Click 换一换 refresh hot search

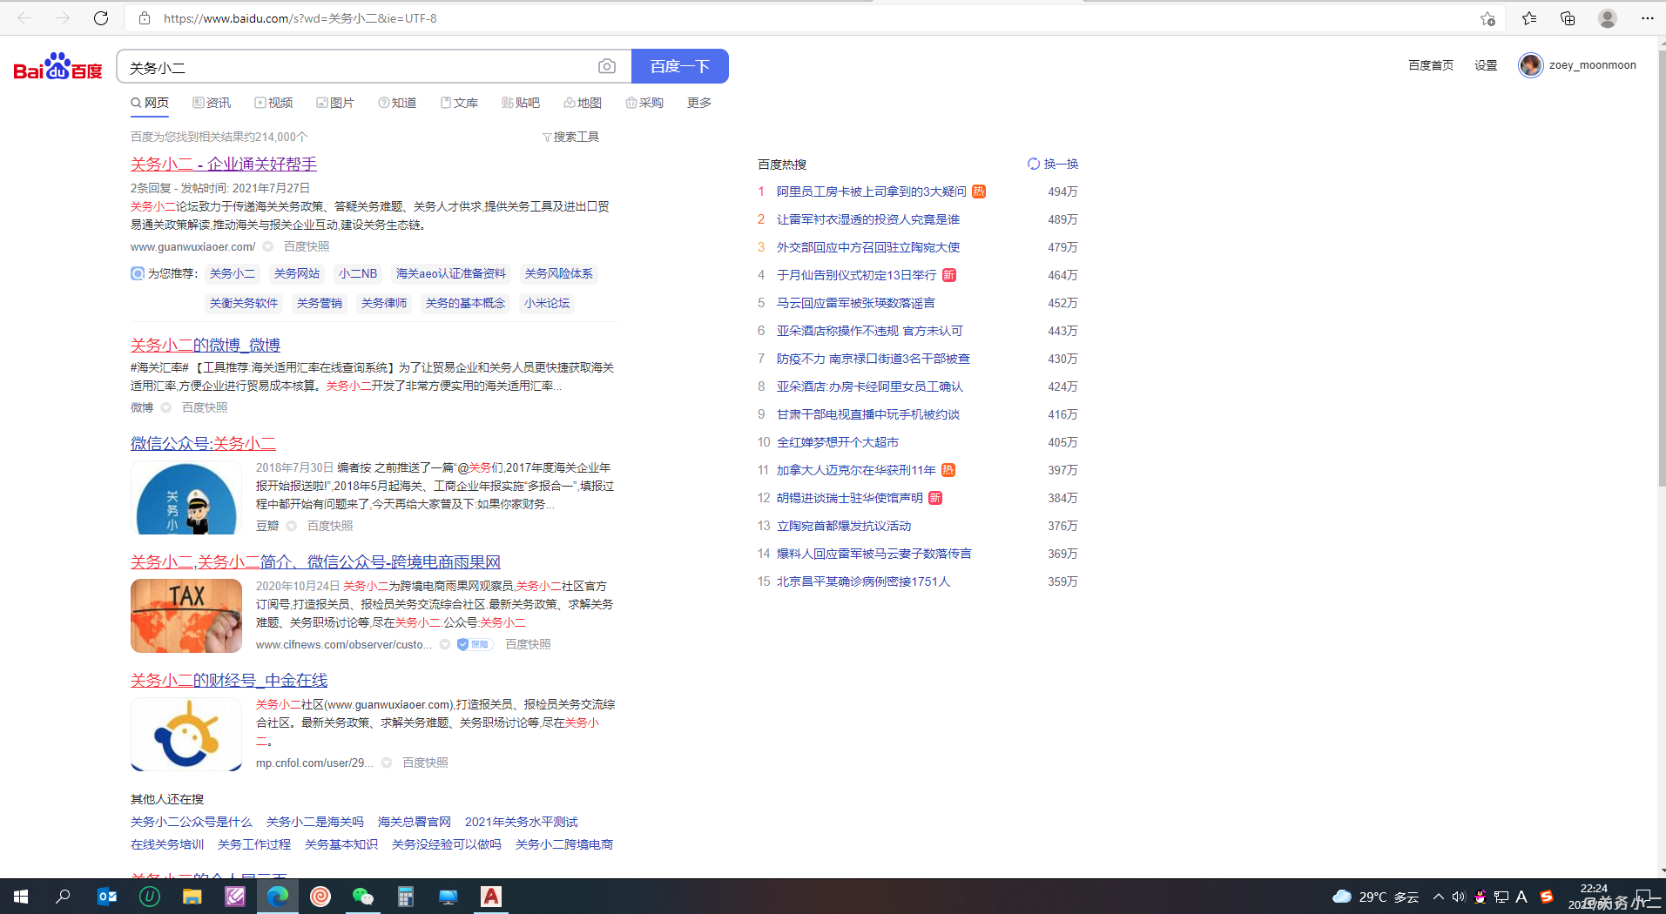(1053, 164)
